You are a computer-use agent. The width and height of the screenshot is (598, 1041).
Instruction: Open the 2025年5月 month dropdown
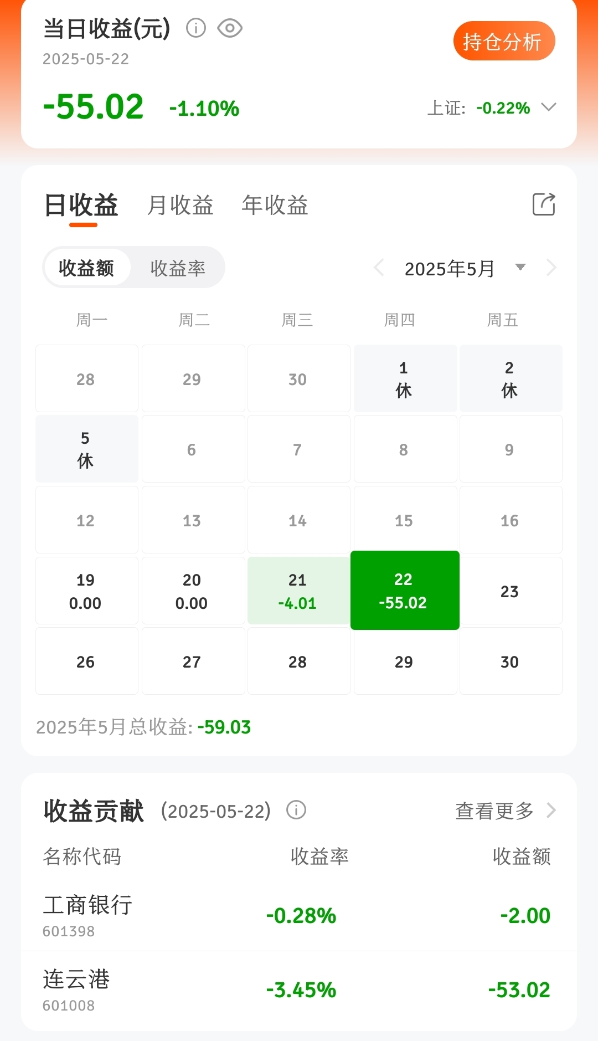tap(519, 268)
